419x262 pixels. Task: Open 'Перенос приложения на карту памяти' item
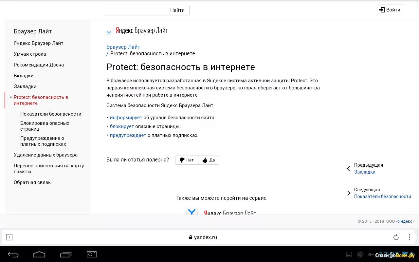49,169
